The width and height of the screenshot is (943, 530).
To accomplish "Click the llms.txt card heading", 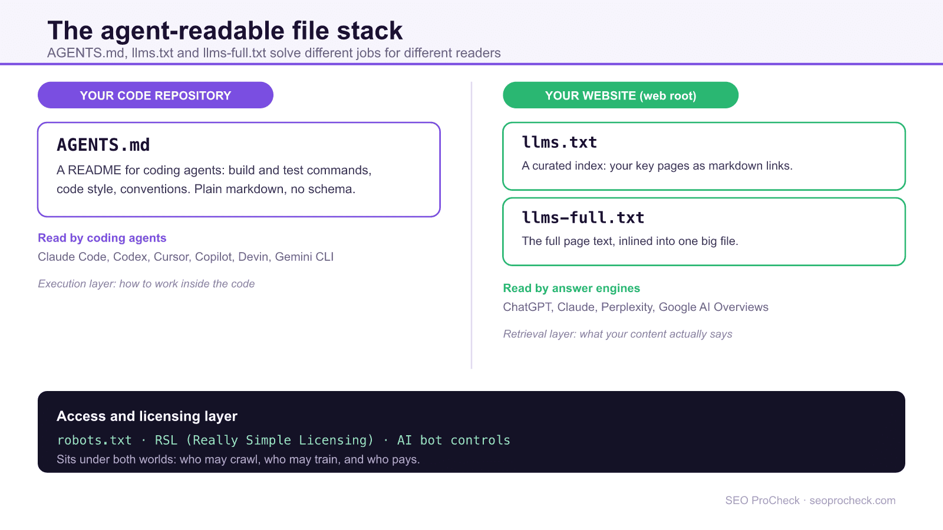I will click(x=559, y=143).
